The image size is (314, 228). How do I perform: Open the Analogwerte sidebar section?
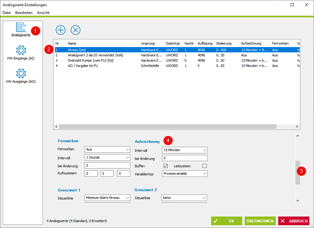(x=21, y=29)
